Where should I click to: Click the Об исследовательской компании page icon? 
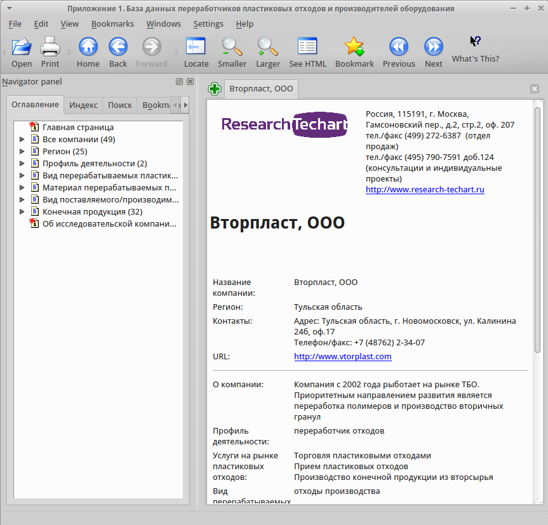pyautogui.click(x=34, y=223)
